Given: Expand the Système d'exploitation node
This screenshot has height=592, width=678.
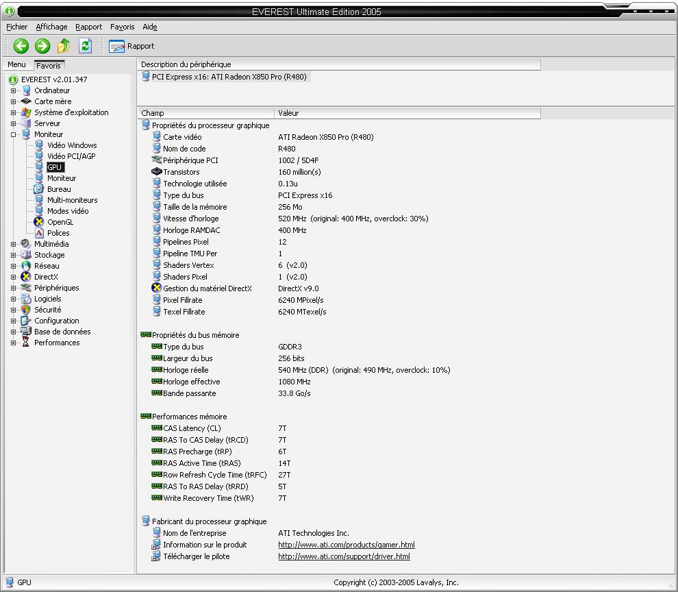Looking at the screenshot, I should click(x=14, y=112).
